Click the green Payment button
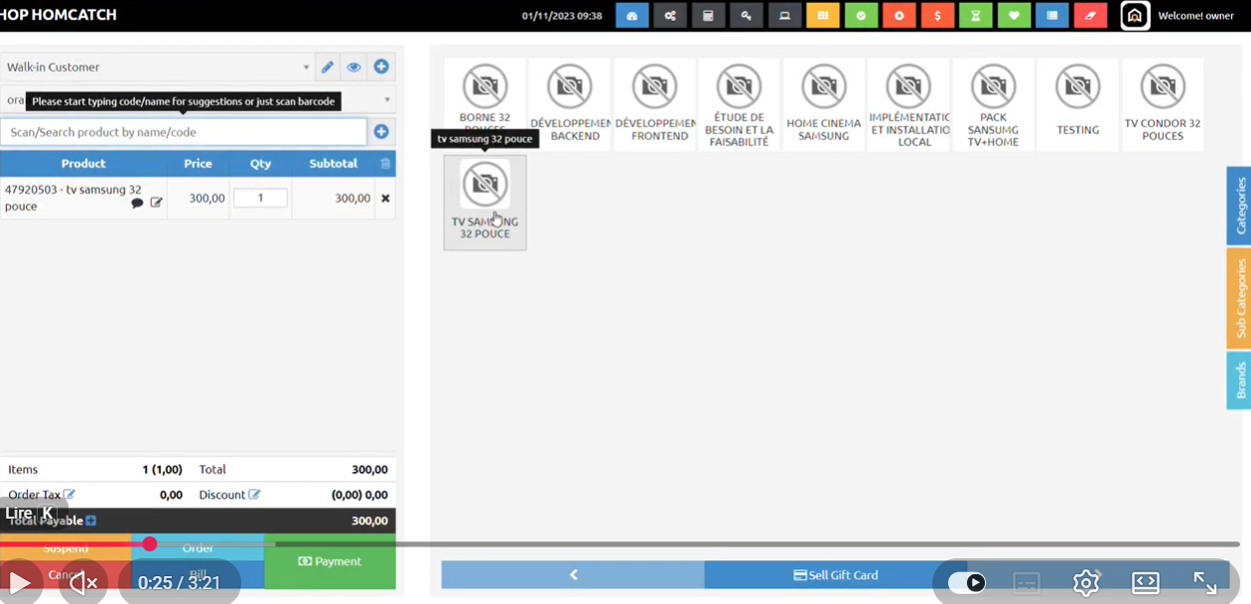1251x604 pixels. coord(330,561)
